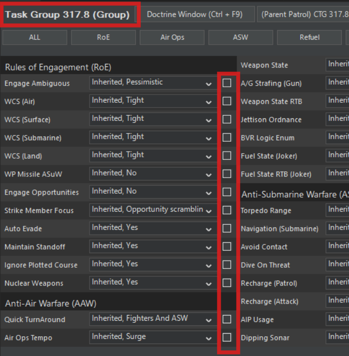This screenshot has width=349, height=356.
Task: Switch to the RoE filter tab
Action: coord(103,37)
